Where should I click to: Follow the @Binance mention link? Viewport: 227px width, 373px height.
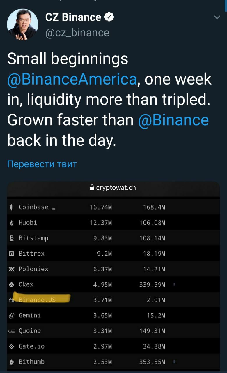[173, 120]
